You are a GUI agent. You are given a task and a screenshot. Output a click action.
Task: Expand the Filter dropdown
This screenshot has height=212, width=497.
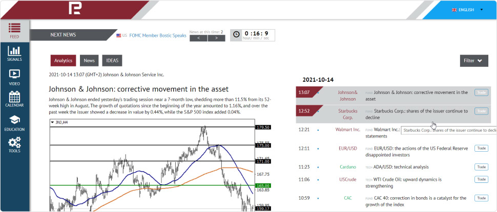point(474,61)
